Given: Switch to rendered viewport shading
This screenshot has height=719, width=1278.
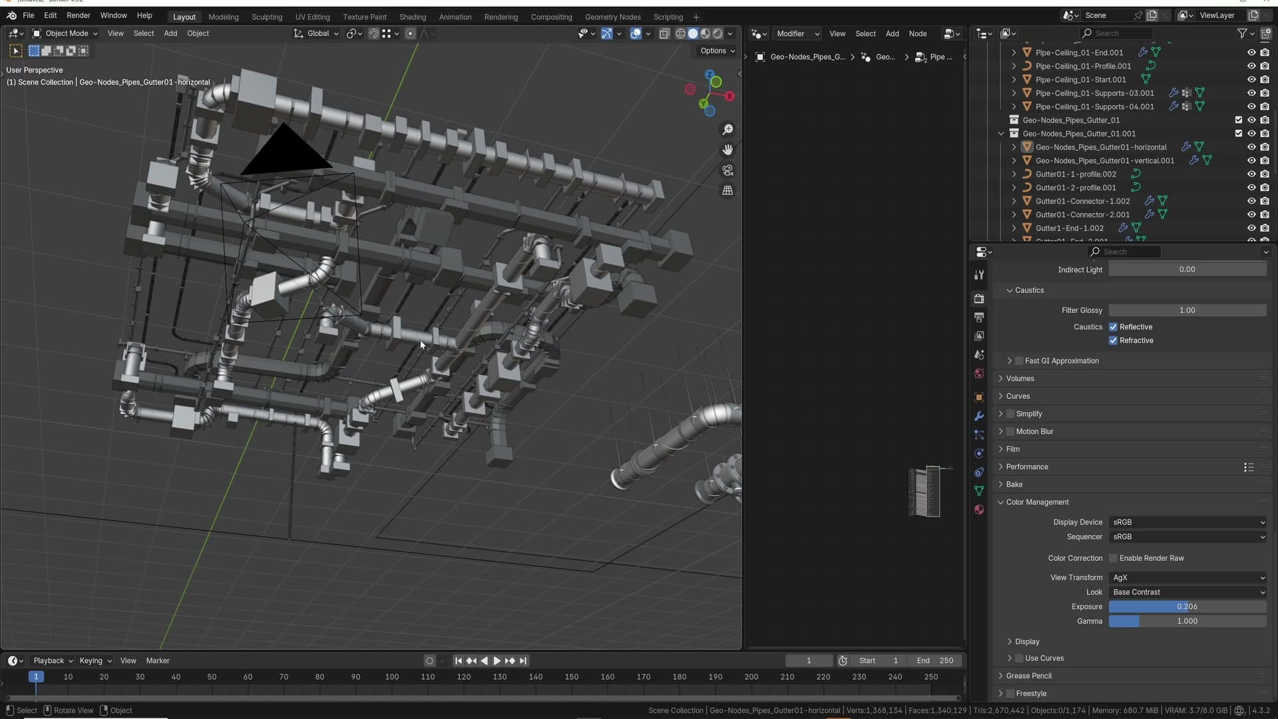Looking at the screenshot, I should pos(718,33).
